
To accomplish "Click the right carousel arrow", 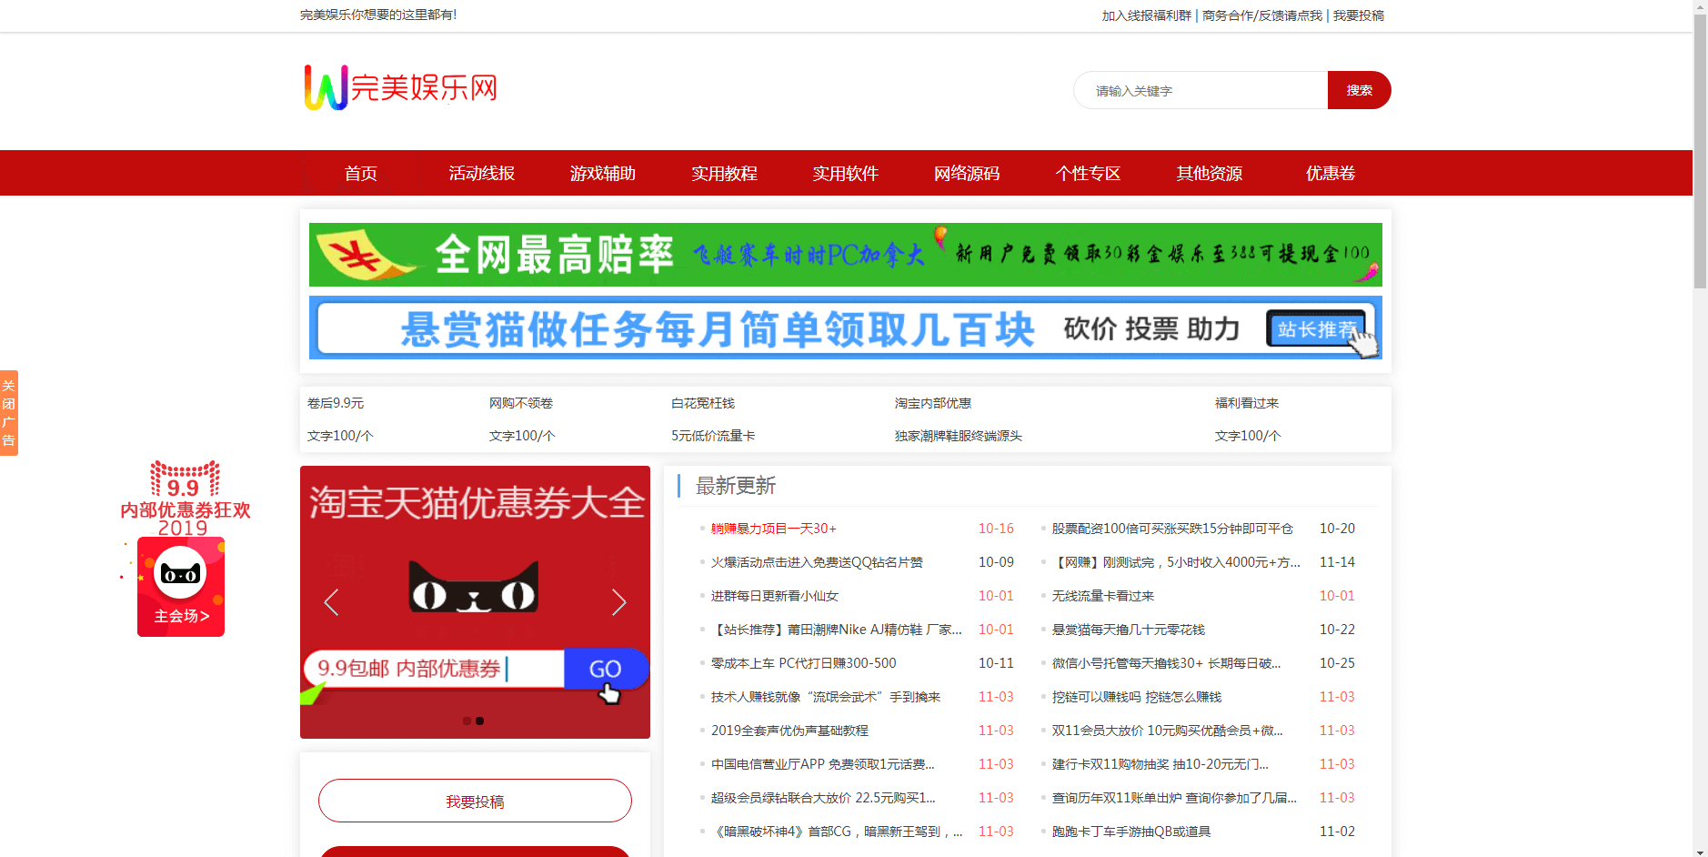I will (619, 602).
